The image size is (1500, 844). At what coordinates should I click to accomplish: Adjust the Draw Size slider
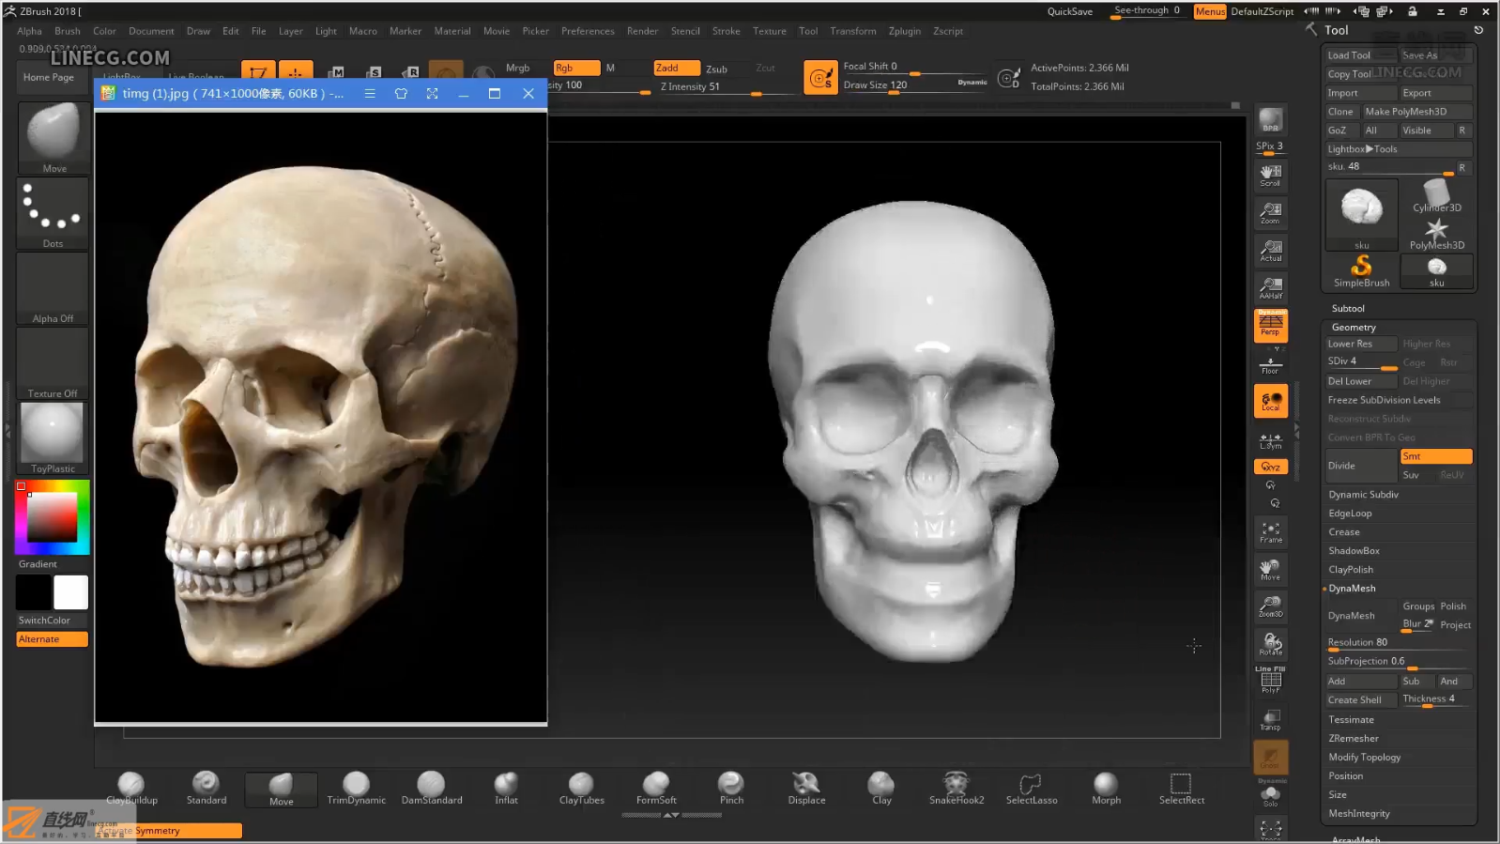pyautogui.click(x=915, y=84)
